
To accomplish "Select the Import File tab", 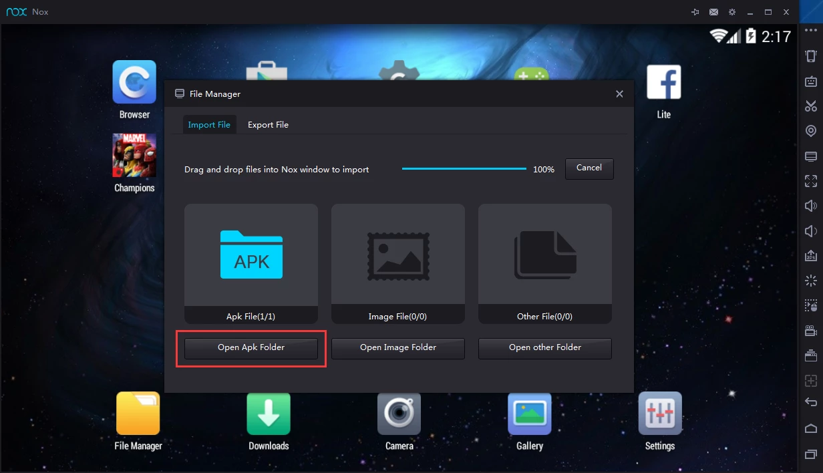I will 209,125.
